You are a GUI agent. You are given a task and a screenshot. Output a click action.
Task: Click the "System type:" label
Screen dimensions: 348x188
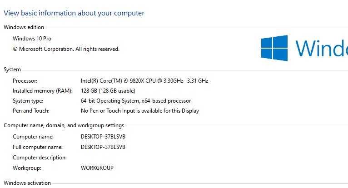coord(28,101)
